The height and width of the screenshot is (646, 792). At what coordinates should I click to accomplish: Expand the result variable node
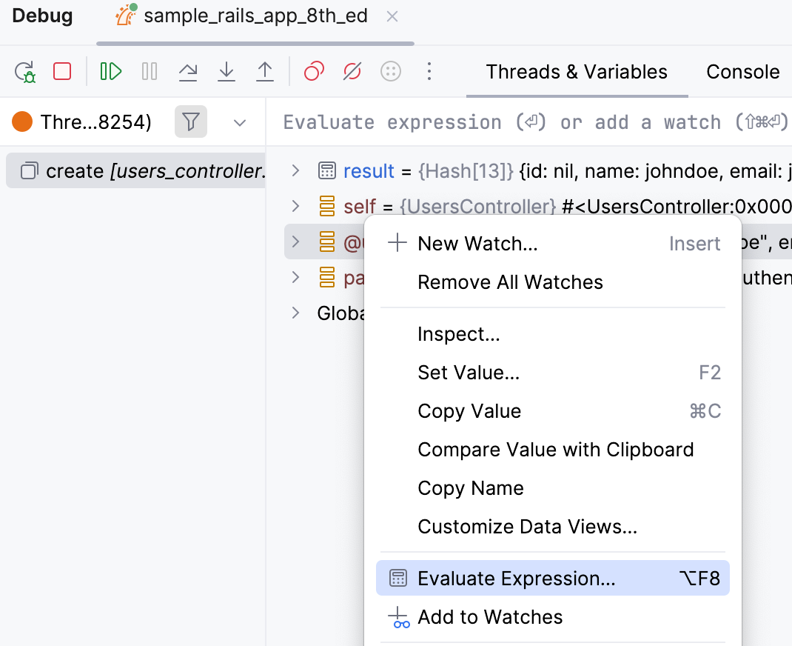[296, 171]
